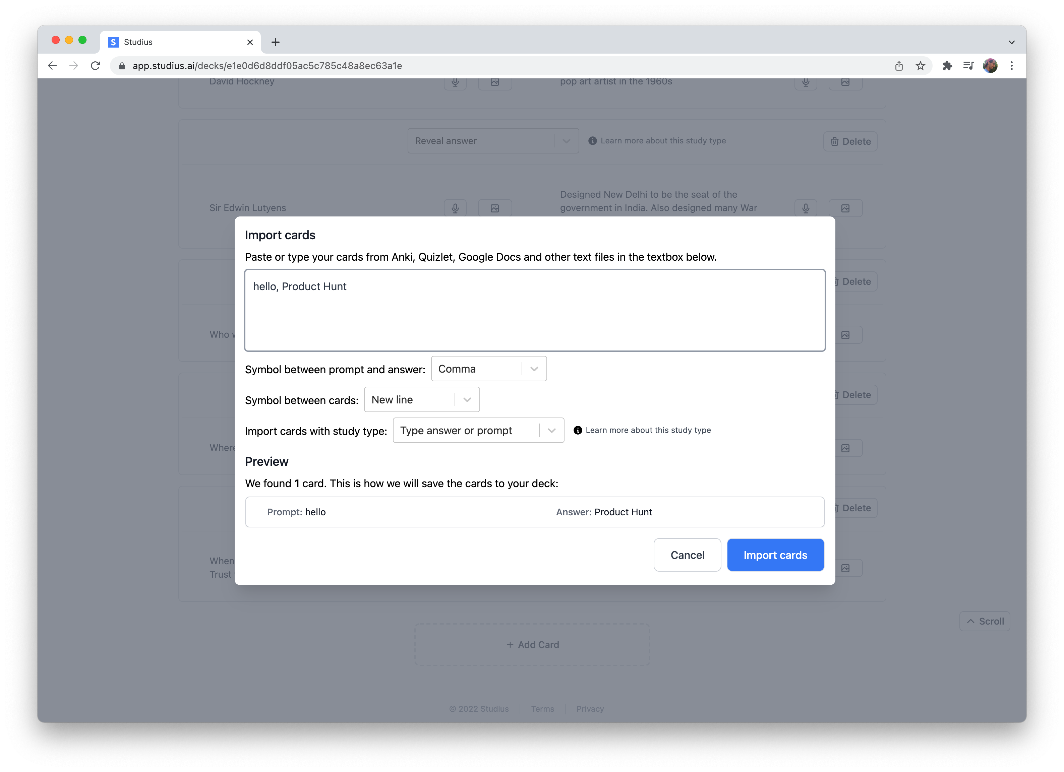
Task: Open the browser extensions puzzle icon
Action: click(x=947, y=66)
